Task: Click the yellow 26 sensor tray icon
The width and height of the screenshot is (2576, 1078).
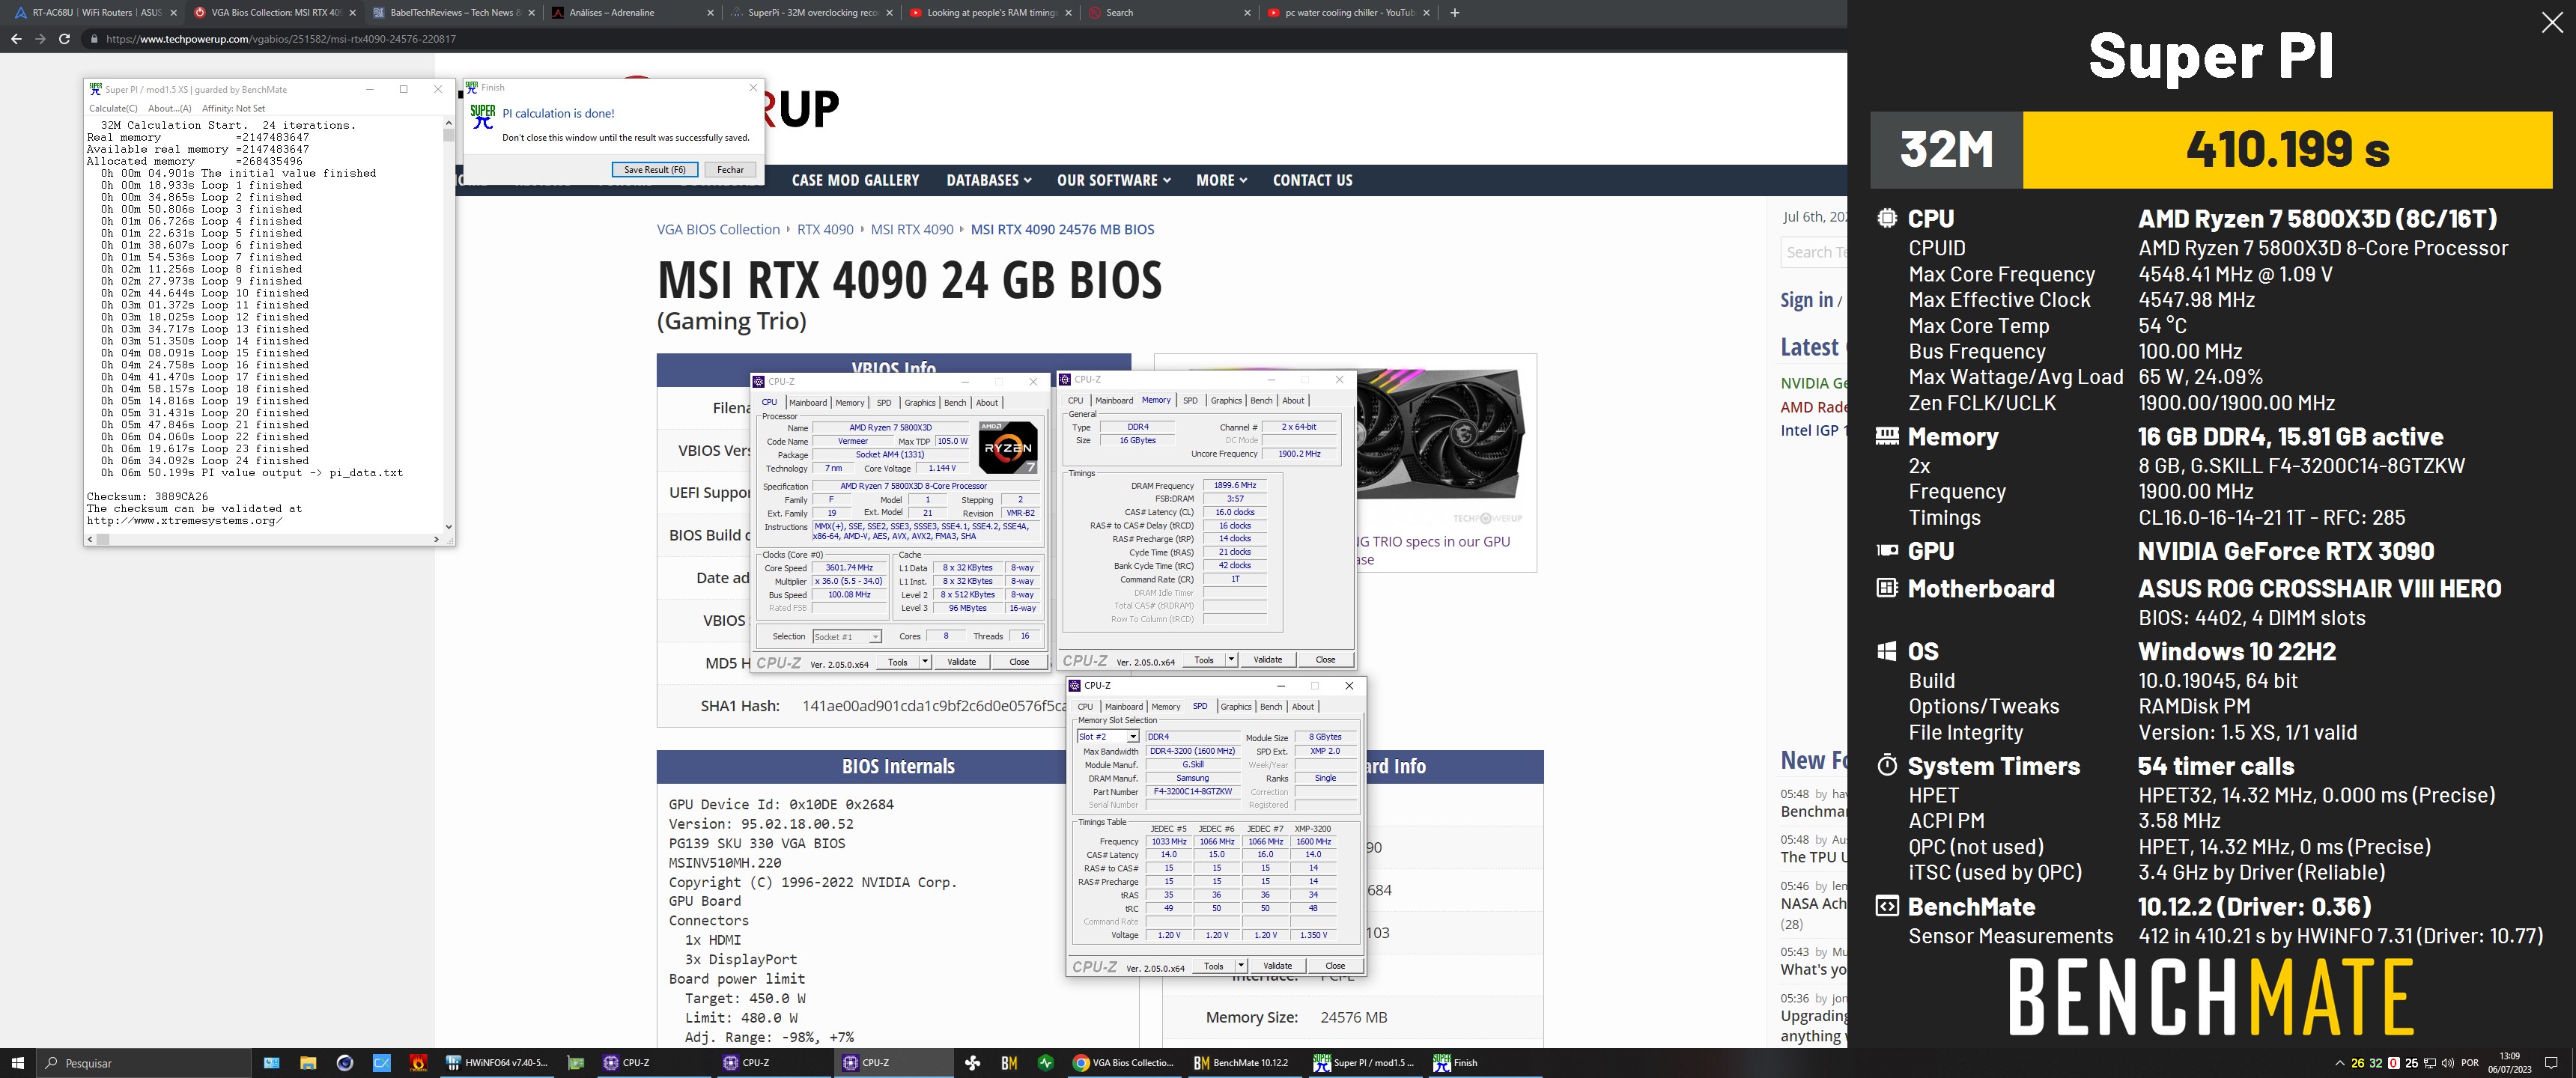Action: tap(2358, 1063)
